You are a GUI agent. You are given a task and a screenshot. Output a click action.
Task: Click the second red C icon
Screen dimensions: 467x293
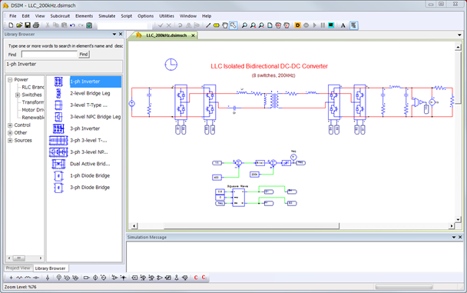(204, 278)
